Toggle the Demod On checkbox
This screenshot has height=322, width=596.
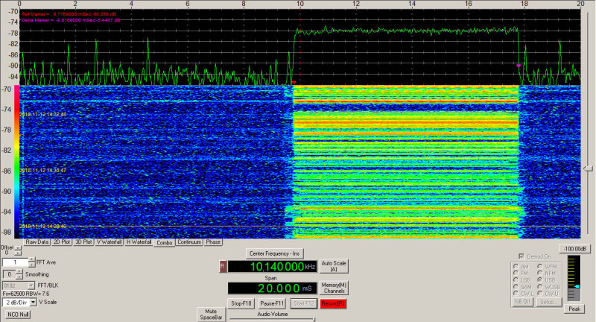521,256
